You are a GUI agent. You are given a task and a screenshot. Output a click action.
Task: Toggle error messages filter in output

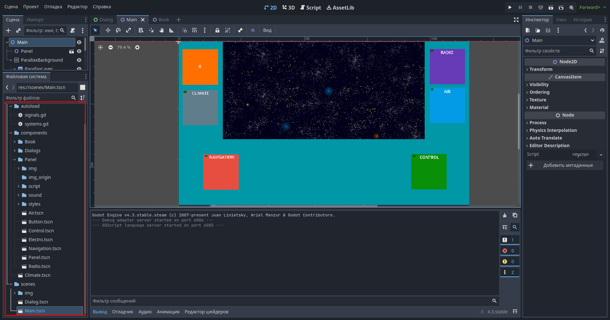[509, 250]
